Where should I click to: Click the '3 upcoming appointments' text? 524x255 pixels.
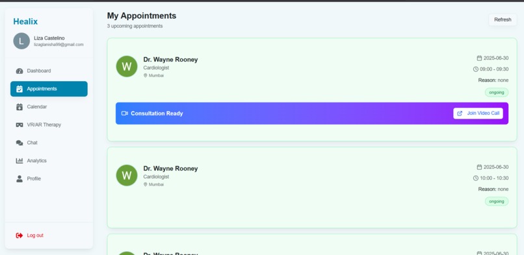pos(135,26)
